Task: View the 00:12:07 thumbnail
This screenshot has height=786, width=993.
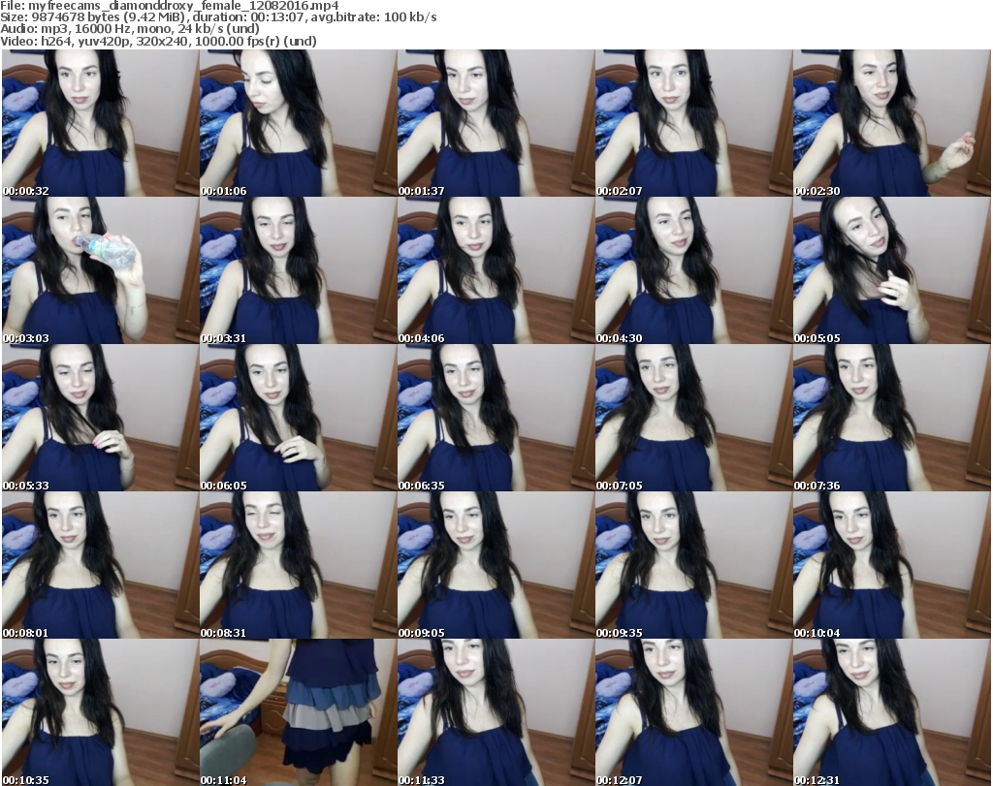Action: click(693, 712)
